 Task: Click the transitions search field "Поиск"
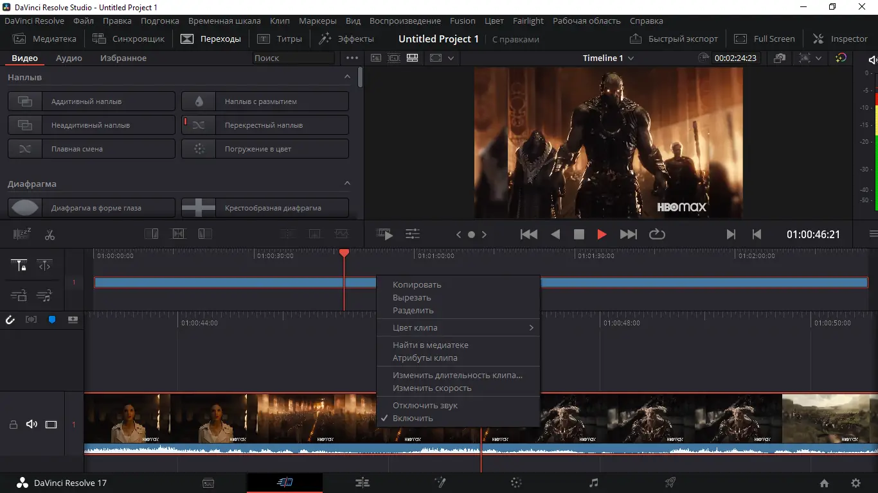[293, 58]
